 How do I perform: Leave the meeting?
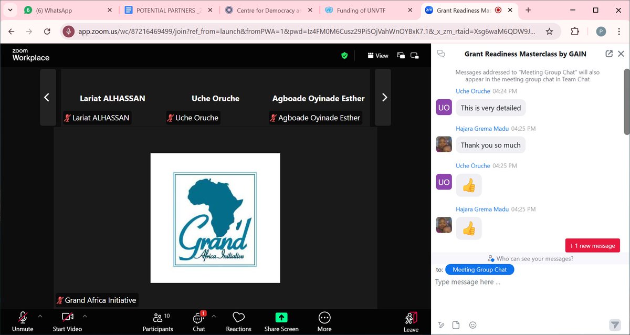point(411,321)
